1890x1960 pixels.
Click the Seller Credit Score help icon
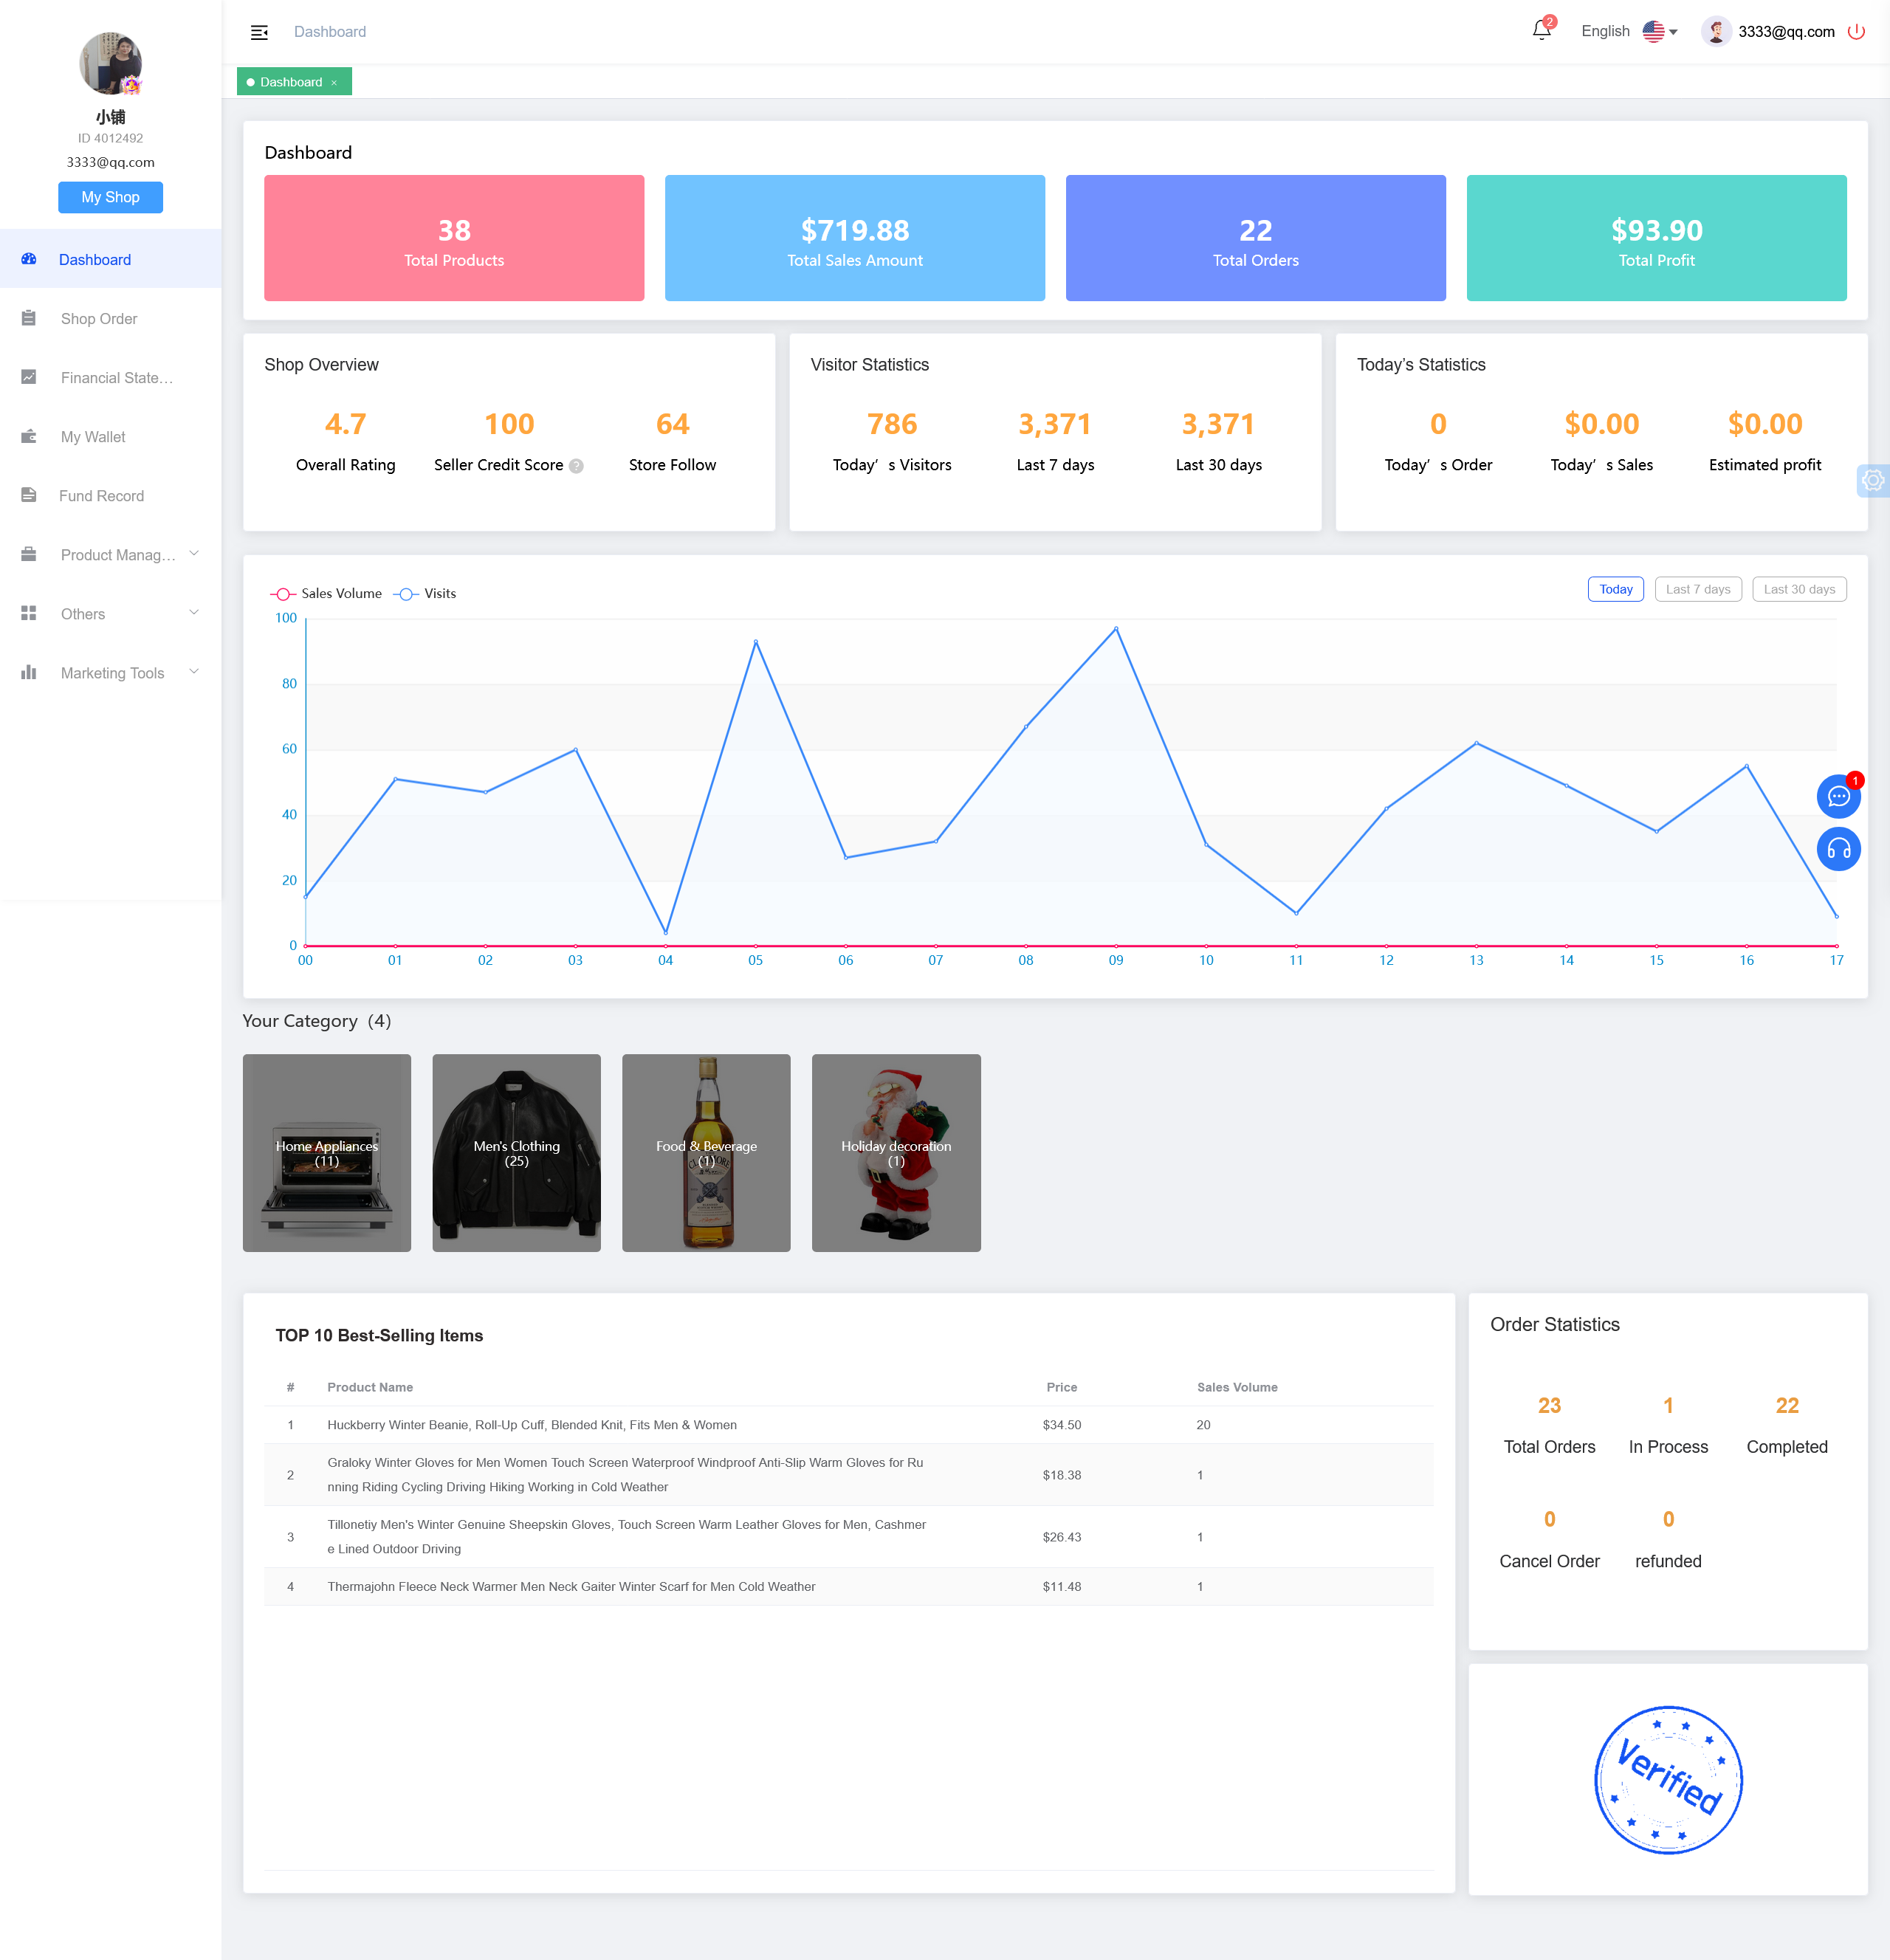click(x=576, y=466)
